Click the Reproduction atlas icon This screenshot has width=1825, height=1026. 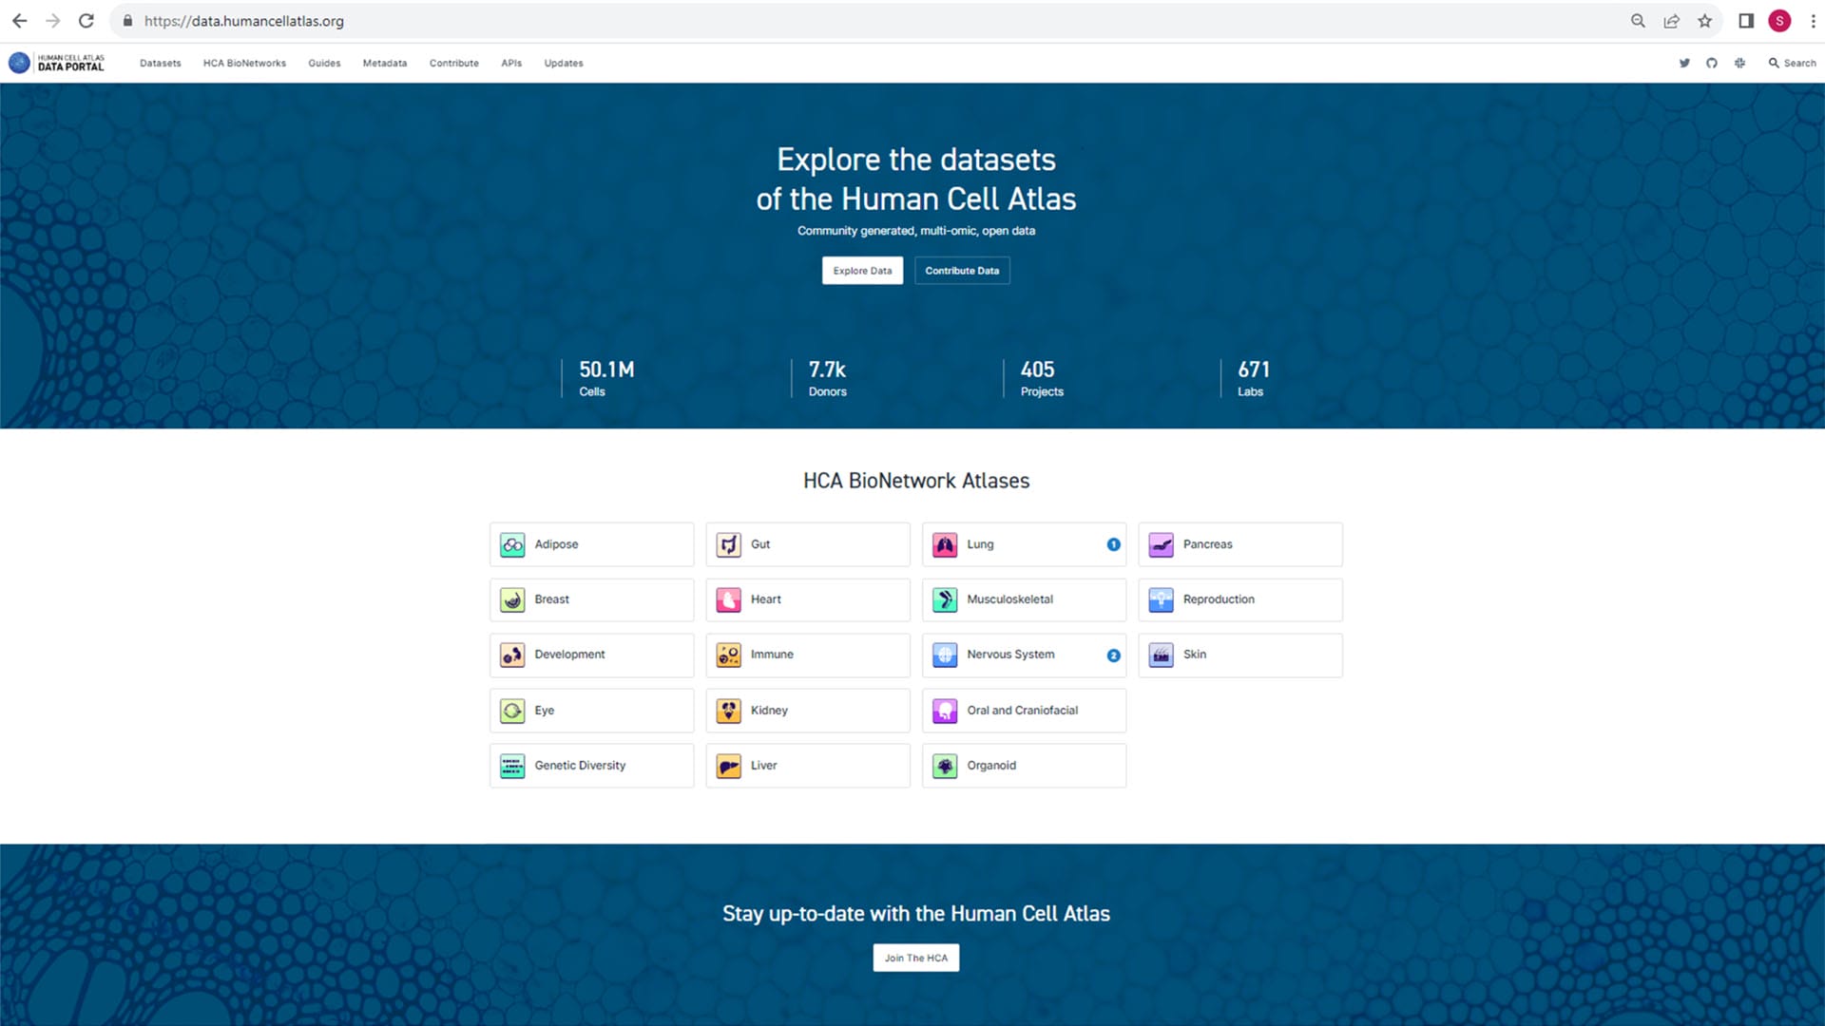pyautogui.click(x=1162, y=600)
